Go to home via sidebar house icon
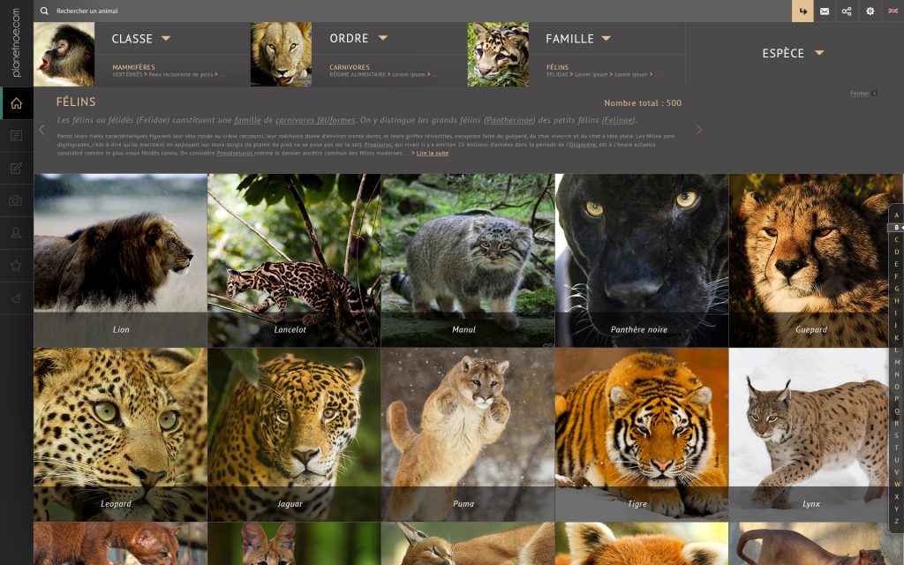The height and width of the screenshot is (565, 904). (16, 103)
